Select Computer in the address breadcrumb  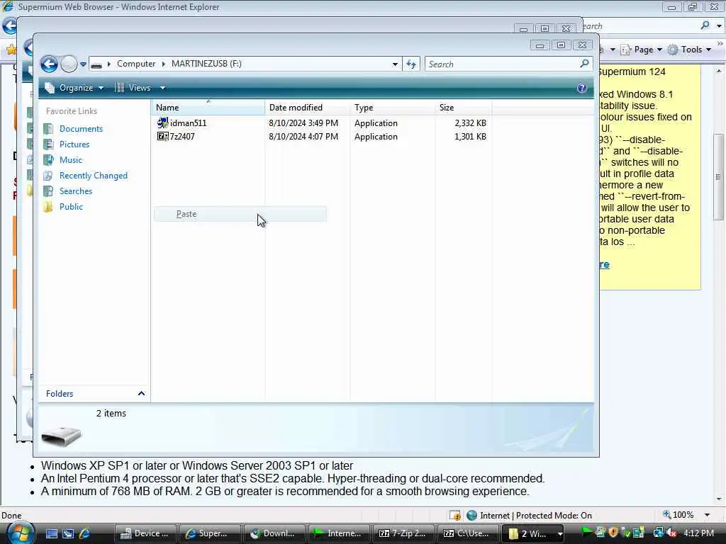pyautogui.click(x=135, y=64)
